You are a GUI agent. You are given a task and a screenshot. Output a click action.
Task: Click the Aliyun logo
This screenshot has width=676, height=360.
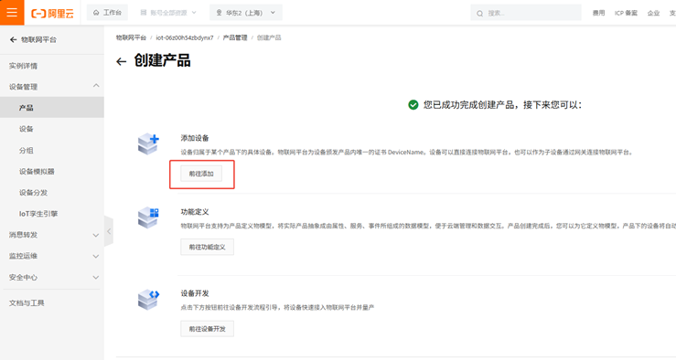tap(52, 14)
